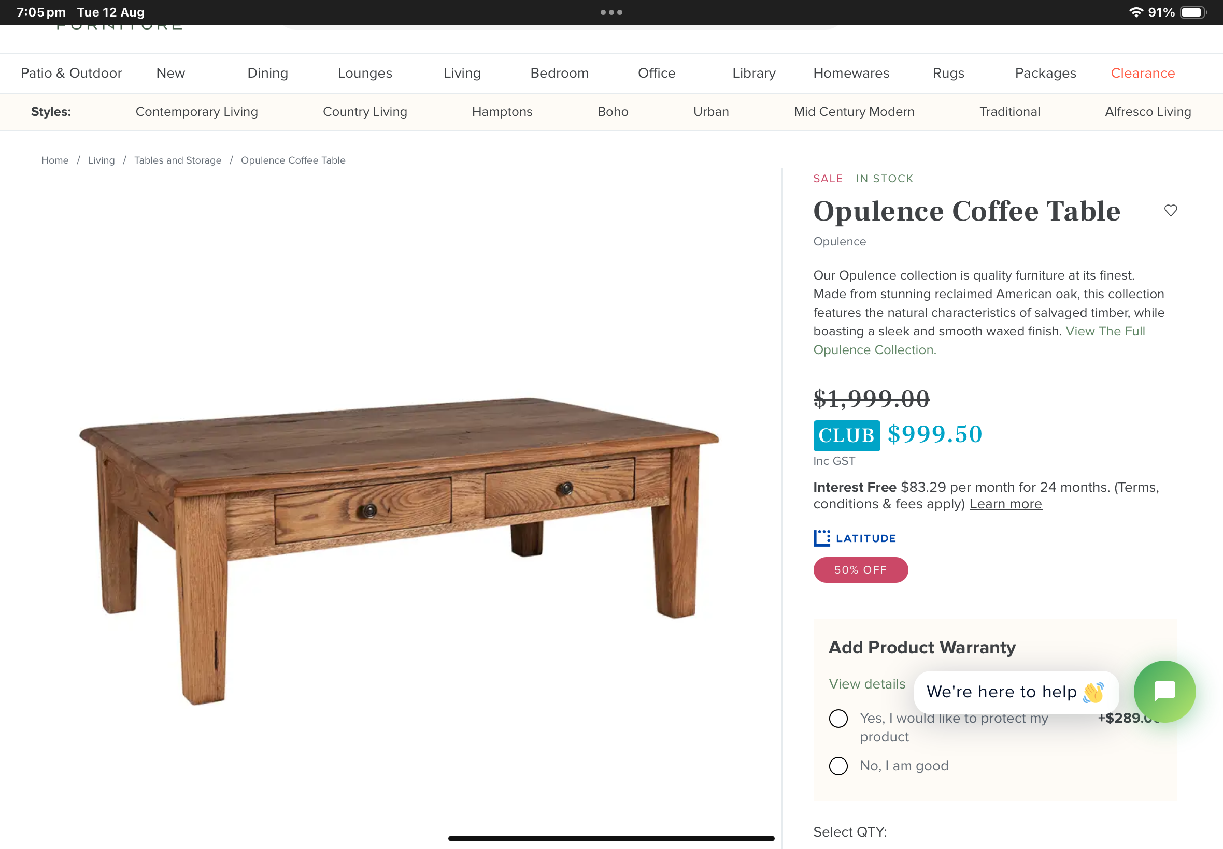1223x849 pixels.
Task: Open the green live chat bubble
Action: [1164, 691]
